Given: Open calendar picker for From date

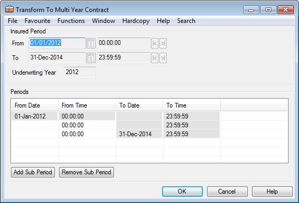Looking at the screenshot, I should (x=91, y=43).
